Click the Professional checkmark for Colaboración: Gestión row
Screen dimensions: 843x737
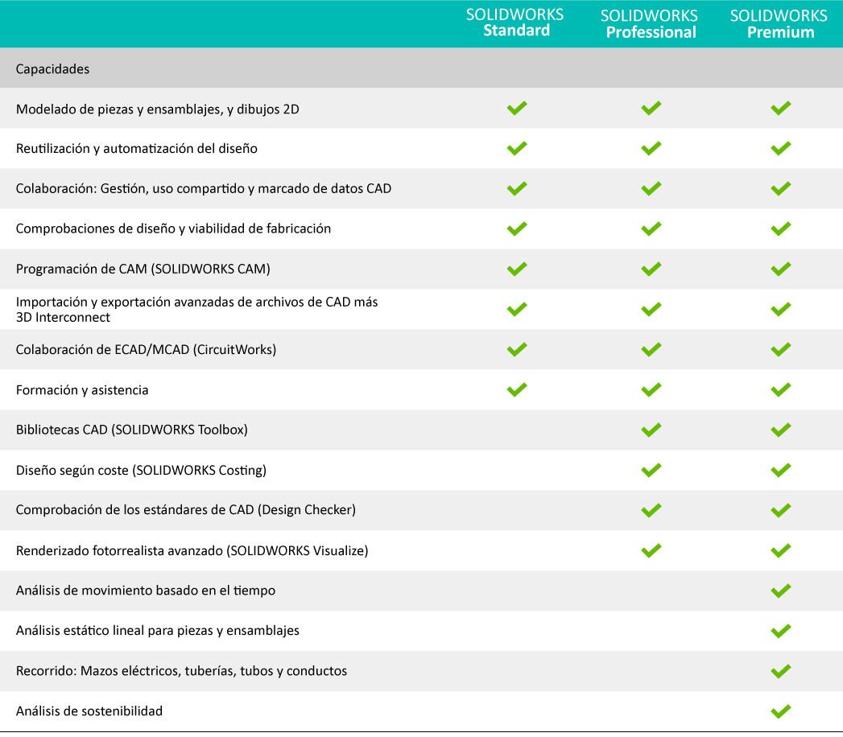click(x=651, y=188)
